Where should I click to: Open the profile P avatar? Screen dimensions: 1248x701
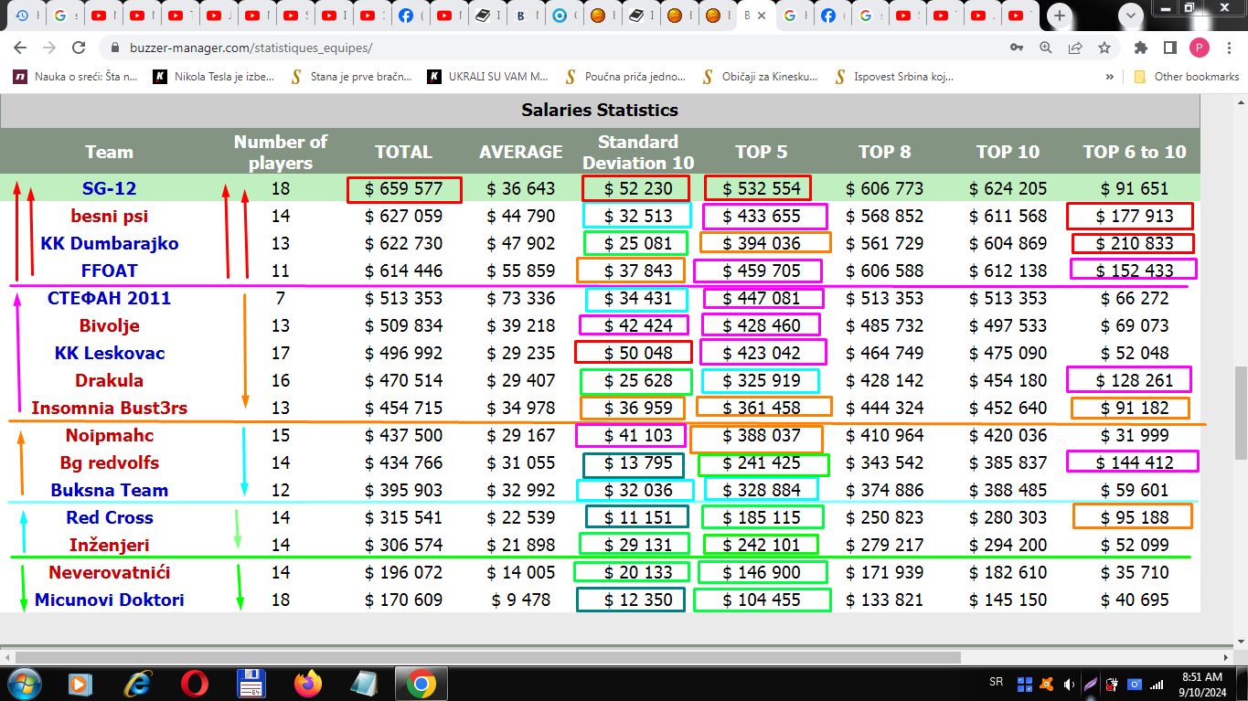point(1199,48)
